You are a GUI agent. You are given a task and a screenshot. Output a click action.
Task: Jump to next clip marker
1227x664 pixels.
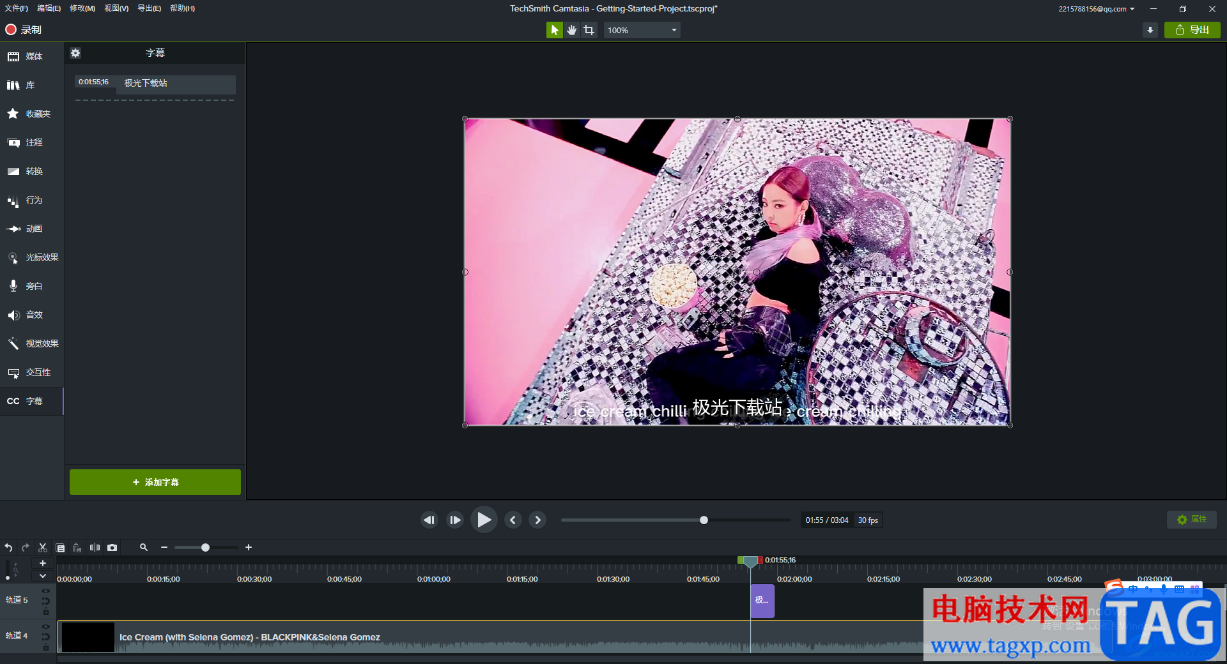(x=537, y=520)
